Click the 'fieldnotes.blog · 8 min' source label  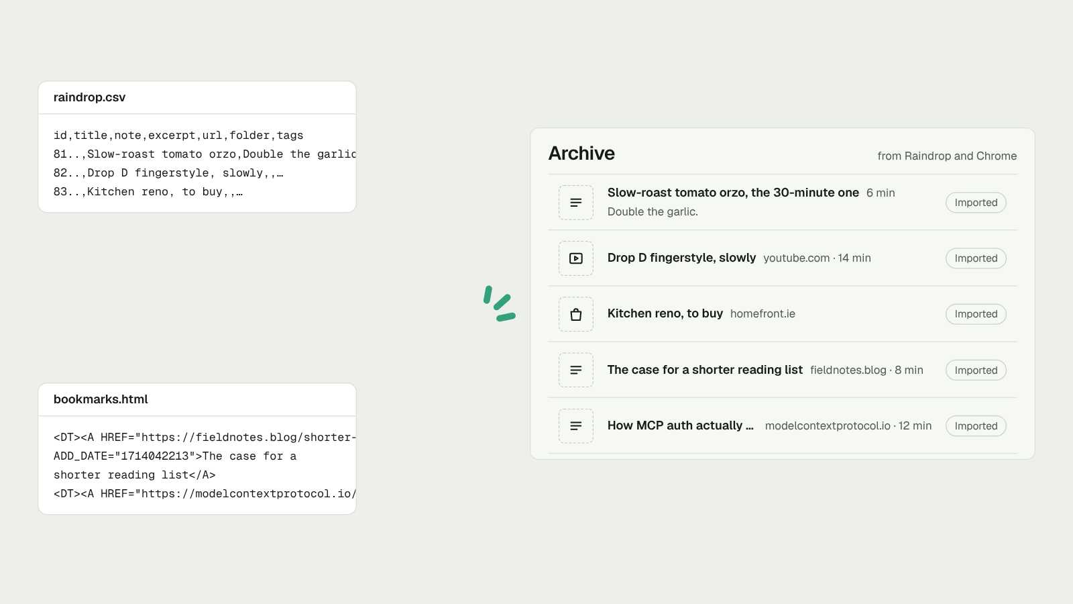[866, 370]
